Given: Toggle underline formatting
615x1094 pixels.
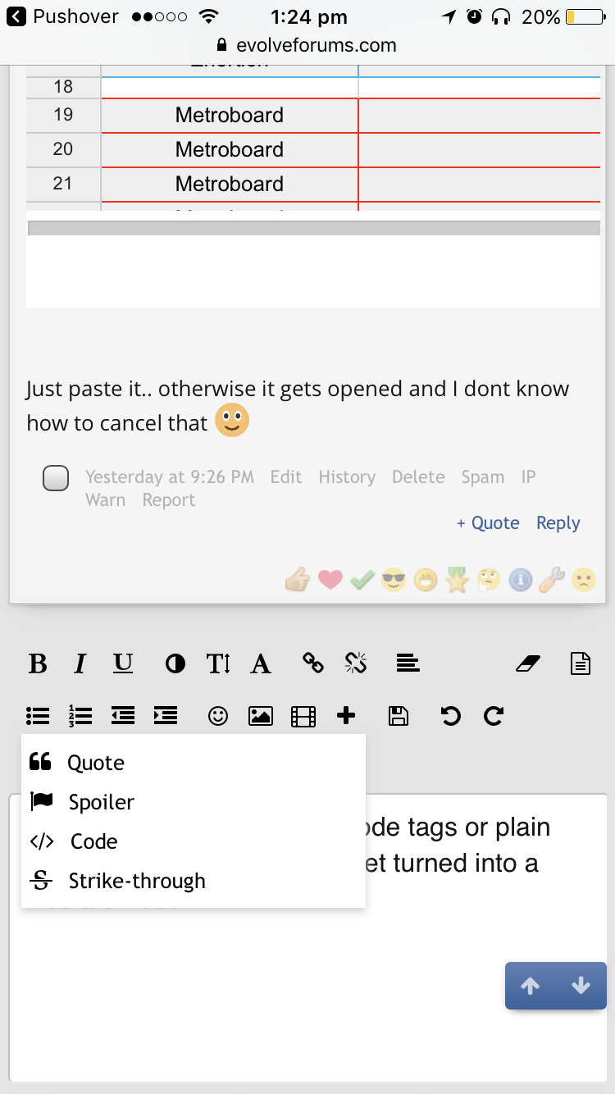Looking at the screenshot, I should coord(123,663).
